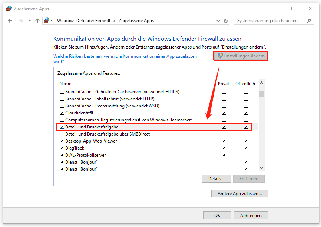Image resolution: width=321 pixels, height=227 pixels.
Task: Enable Öffentlich for BranchCache Peerermittlung
Action: [x=246, y=106]
